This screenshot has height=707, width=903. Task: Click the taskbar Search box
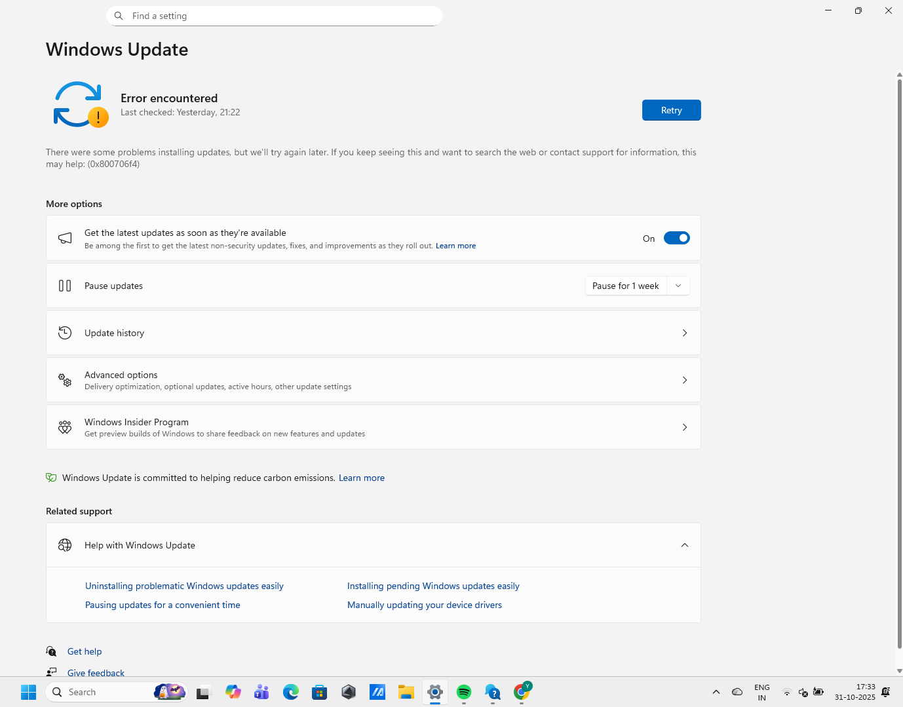tap(117, 692)
